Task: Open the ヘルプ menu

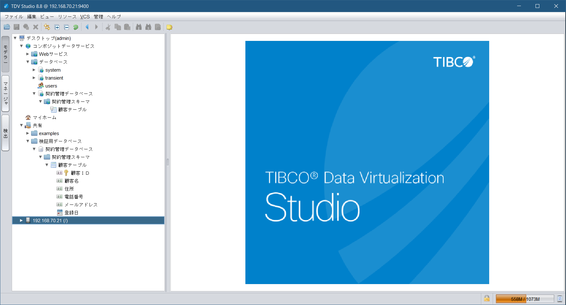Action: point(114,16)
